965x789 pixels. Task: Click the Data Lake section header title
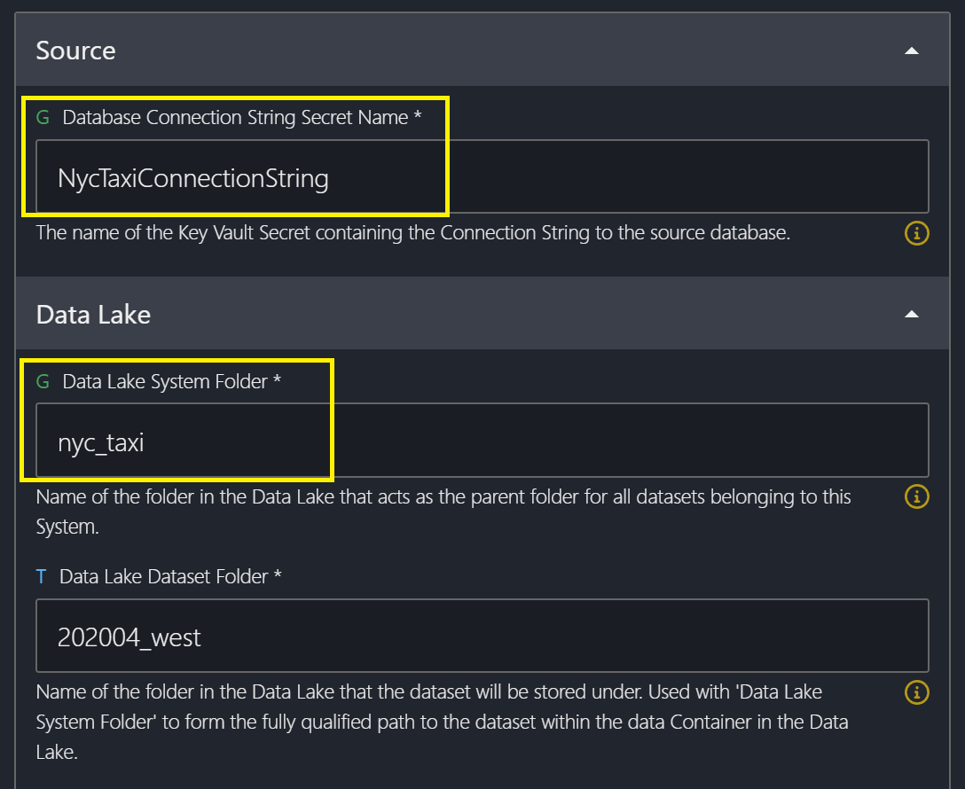pos(93,314)
